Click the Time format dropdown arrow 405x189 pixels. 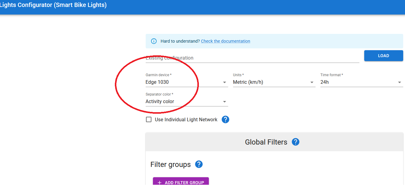pos(400,82)
